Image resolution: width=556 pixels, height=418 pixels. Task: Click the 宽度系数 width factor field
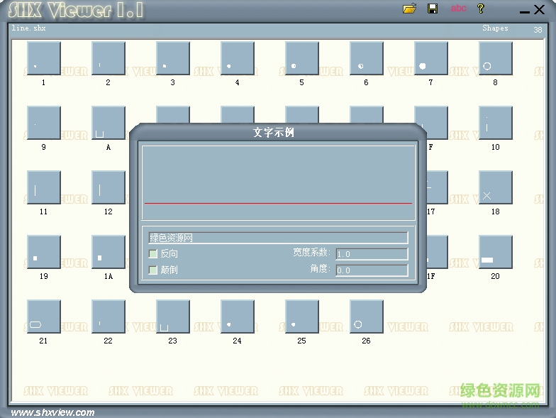372,254
